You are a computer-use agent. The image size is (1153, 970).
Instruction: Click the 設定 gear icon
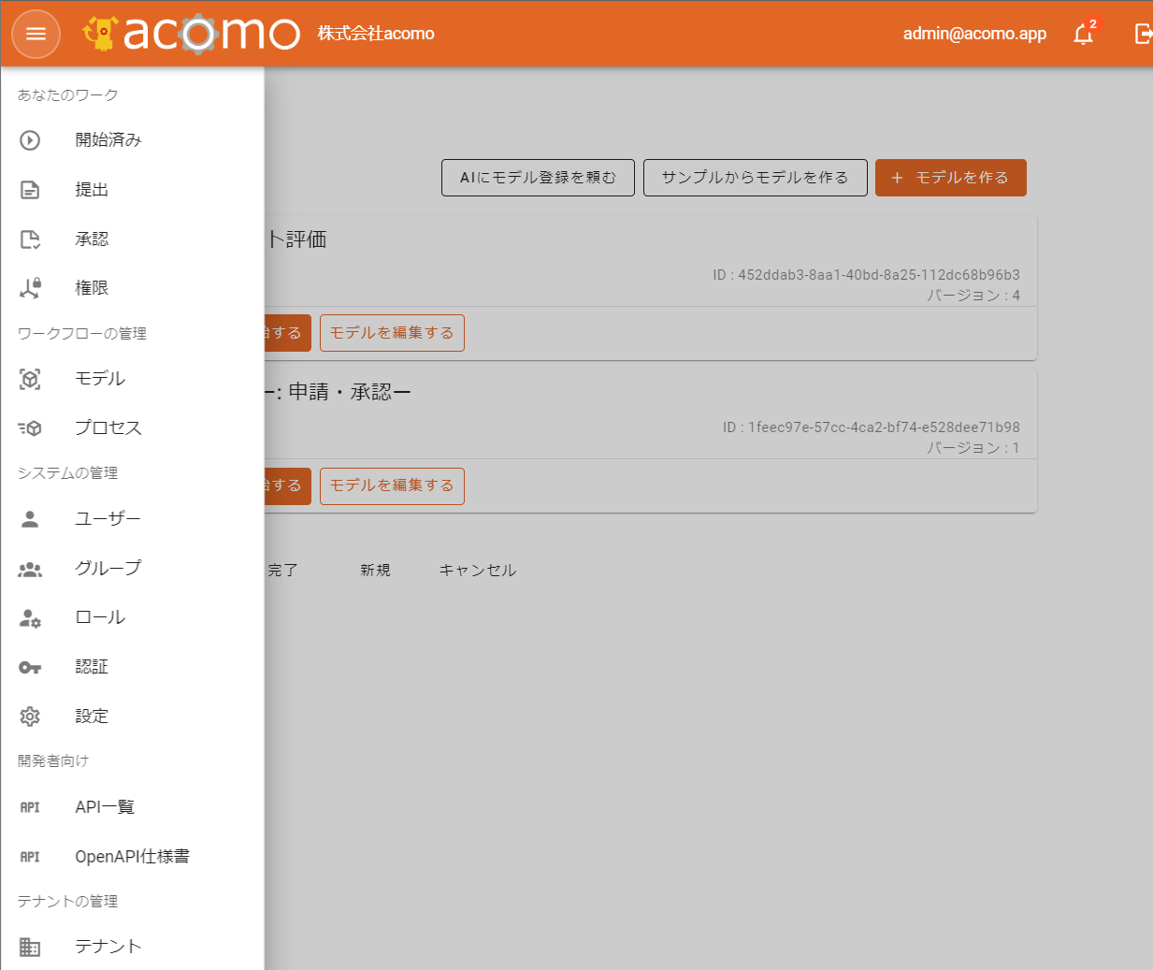coord(30,717)
